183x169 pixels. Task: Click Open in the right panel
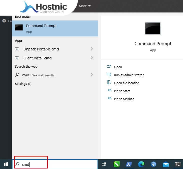pyautogui.click(x=118, y=67)
